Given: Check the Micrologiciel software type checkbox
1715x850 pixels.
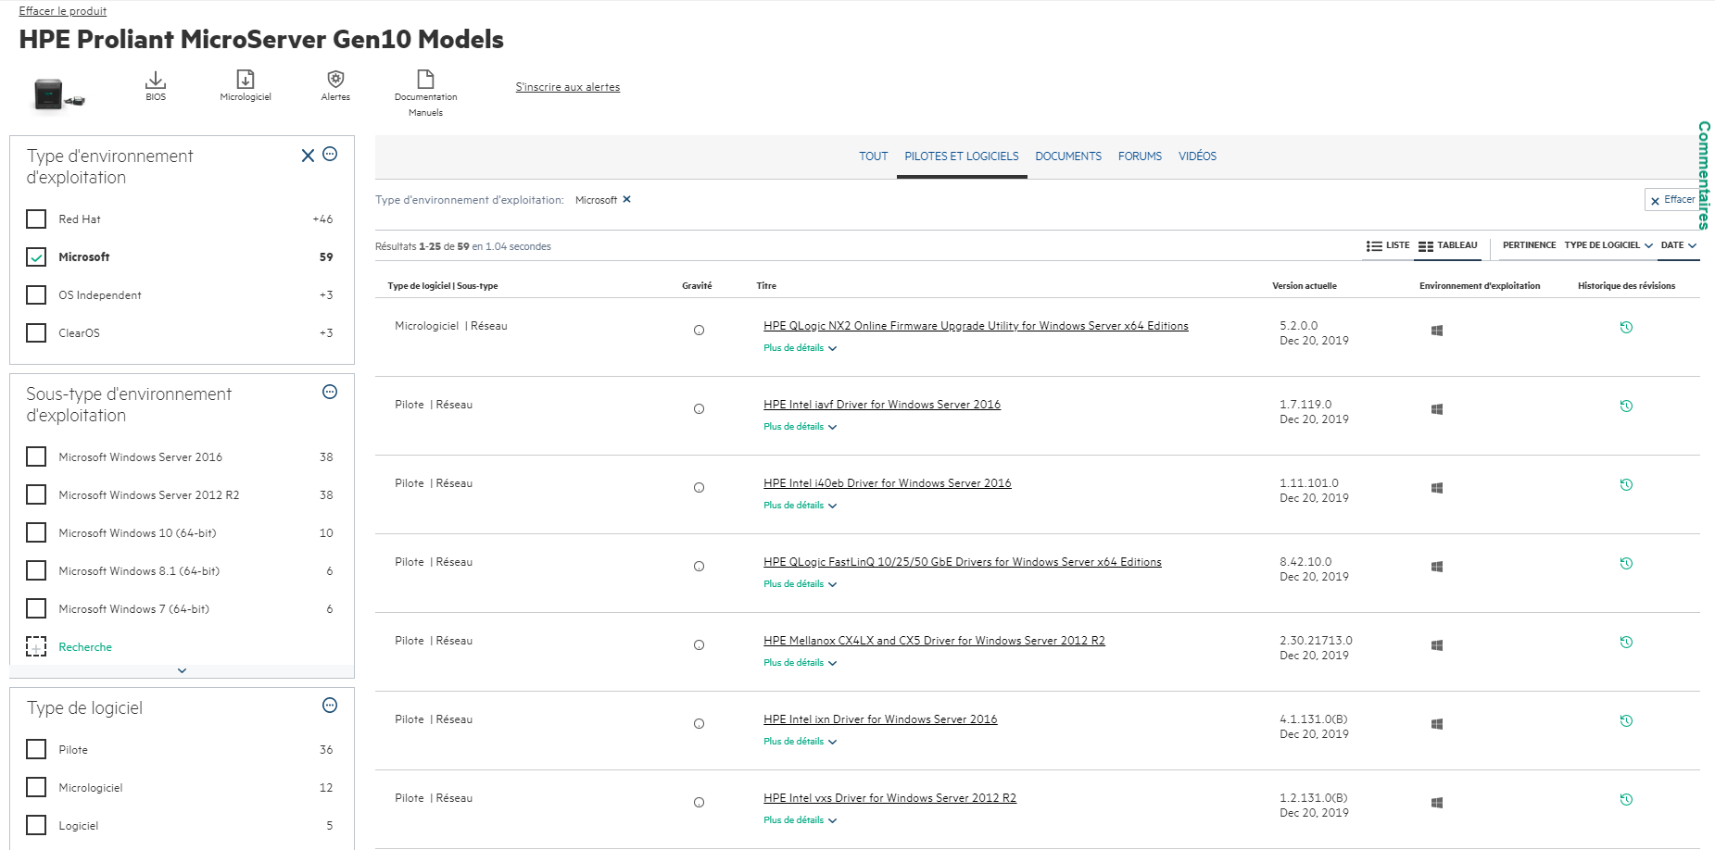Looking at the screenshot, I should tap(36, 788).
